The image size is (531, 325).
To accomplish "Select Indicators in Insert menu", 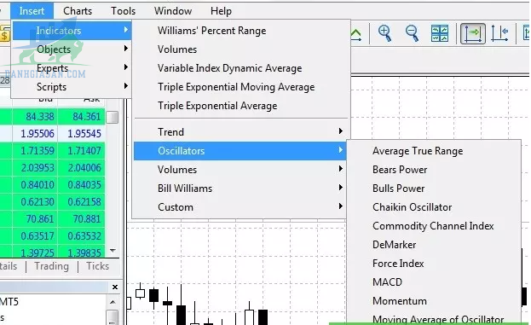I will click(x=72, y=31).
